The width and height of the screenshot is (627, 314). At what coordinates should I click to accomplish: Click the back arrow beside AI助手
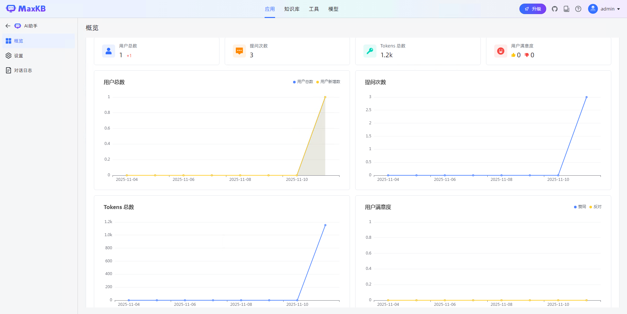point(8,26)
